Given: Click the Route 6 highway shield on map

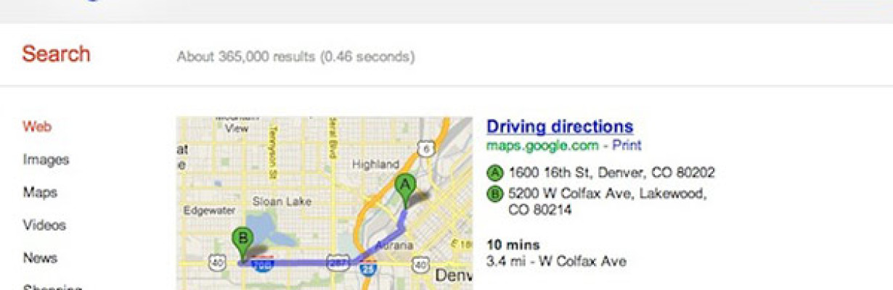Looking at the screenshot, I should [426, 150].
